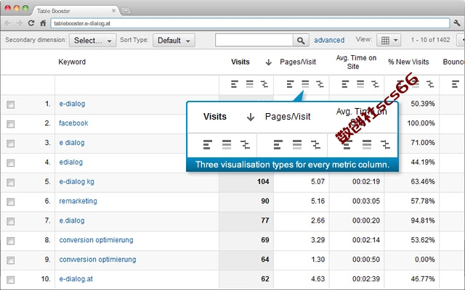The width and height of the screenshot is (465, 290).
Task: Tick checkbox for row 3, e dialog
Action: point(11,144)
